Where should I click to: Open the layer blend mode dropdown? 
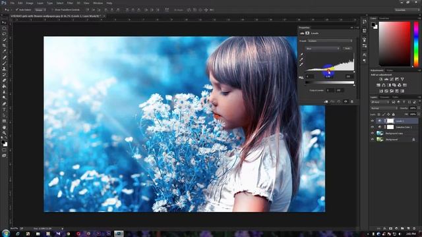point(384,108)
